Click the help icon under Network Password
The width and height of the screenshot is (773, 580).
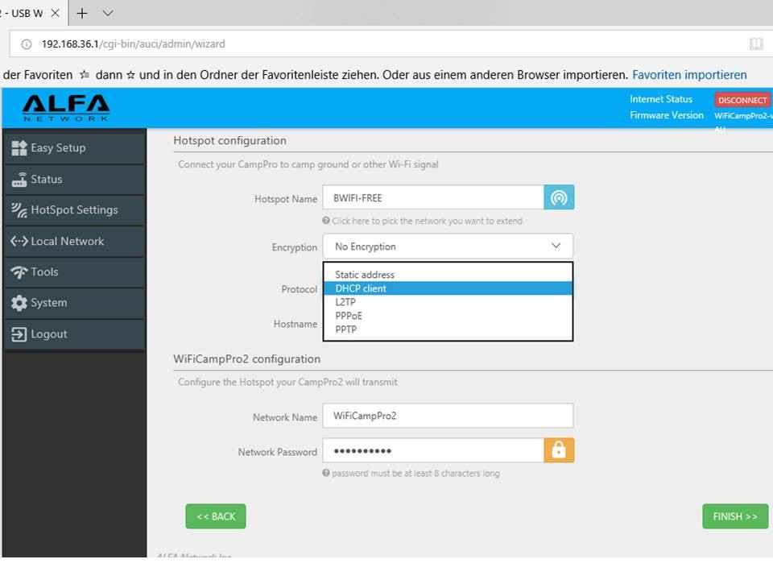pos(326,473)
